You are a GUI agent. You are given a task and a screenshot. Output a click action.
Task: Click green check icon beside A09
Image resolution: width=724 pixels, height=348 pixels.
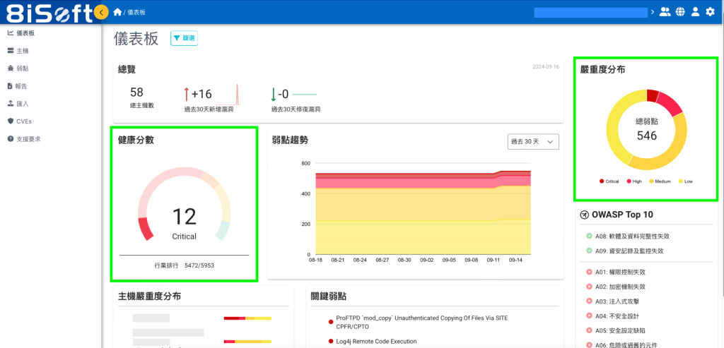coord(589,251)
